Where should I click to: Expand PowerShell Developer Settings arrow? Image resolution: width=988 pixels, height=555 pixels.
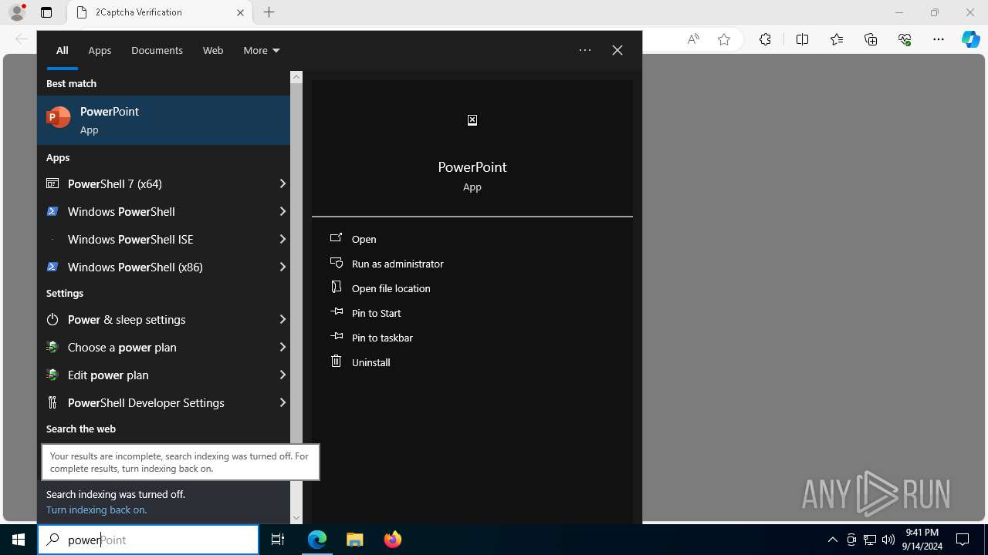coord(283,402)
